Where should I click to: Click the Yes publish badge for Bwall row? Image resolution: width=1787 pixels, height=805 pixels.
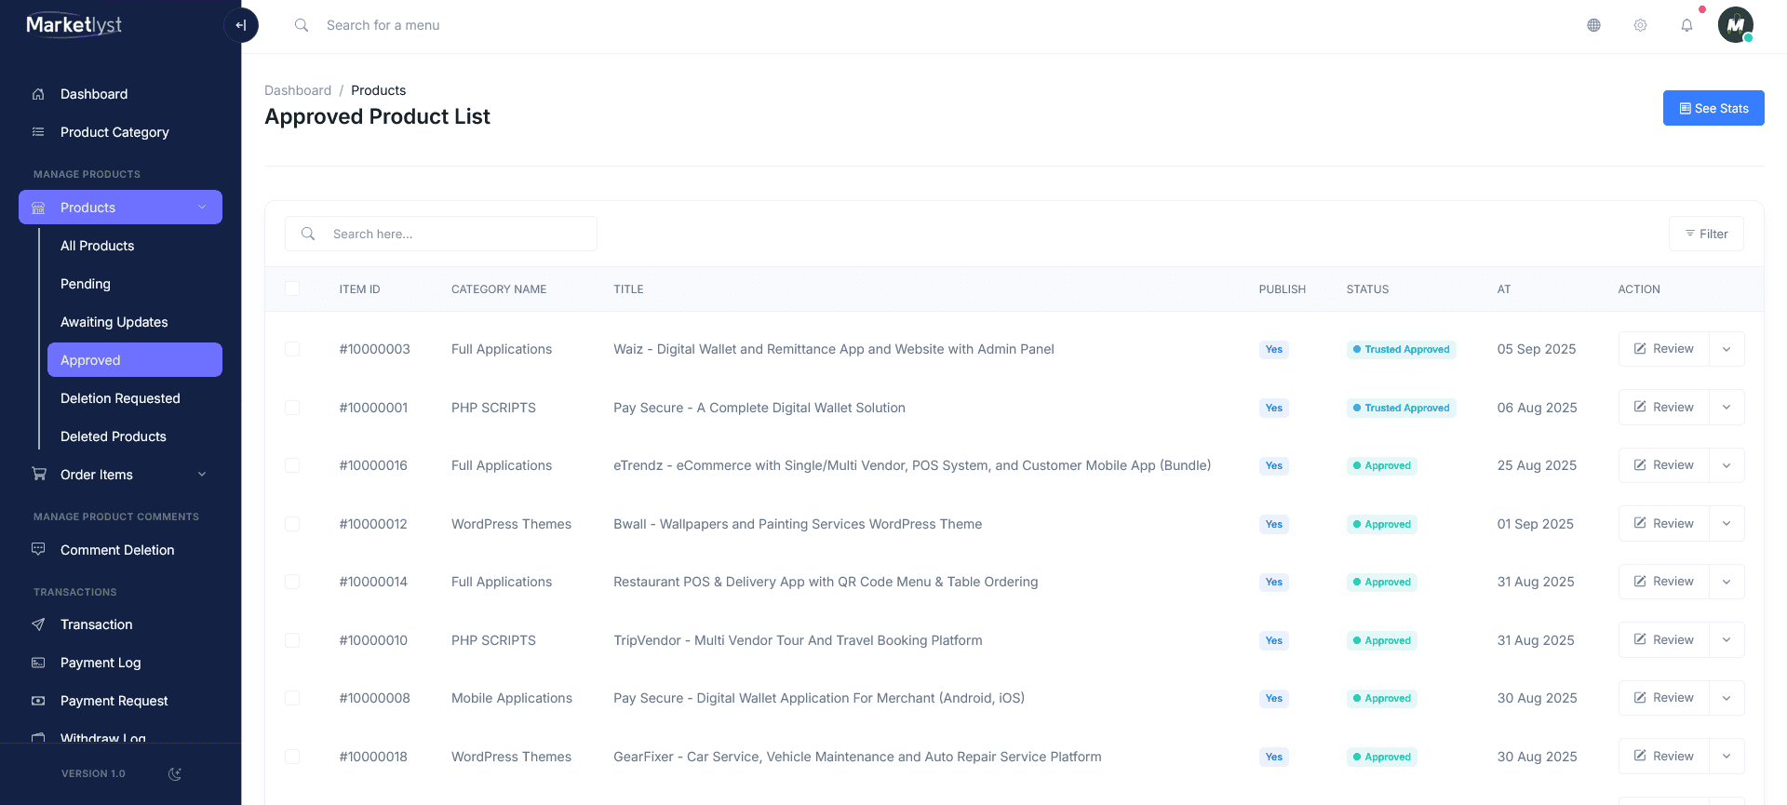pyautogui.click(x=1273, y=524)
